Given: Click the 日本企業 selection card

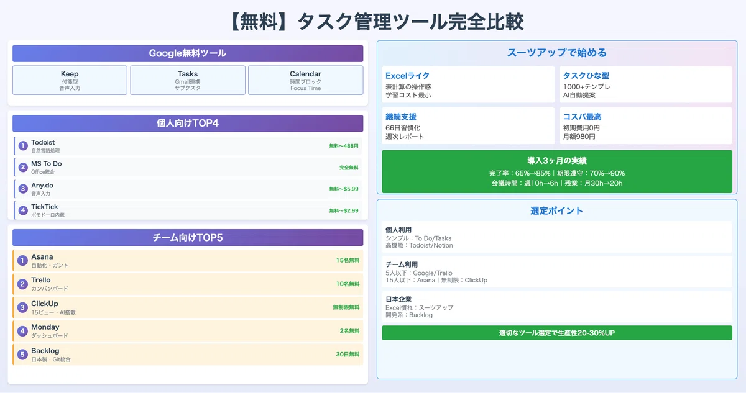Looking at the screenshot, I should [557, 307].
